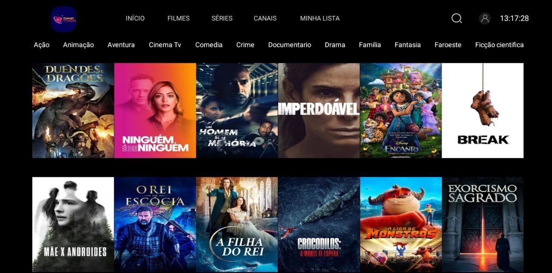Open the Imperdoável movie poster
Image resolution: width=552 pixels, height=273 pixels.
pyautogui.click(x=319, y=110)
